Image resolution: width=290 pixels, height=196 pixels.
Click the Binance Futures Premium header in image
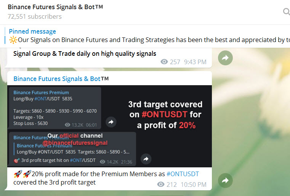pos(41,92)
